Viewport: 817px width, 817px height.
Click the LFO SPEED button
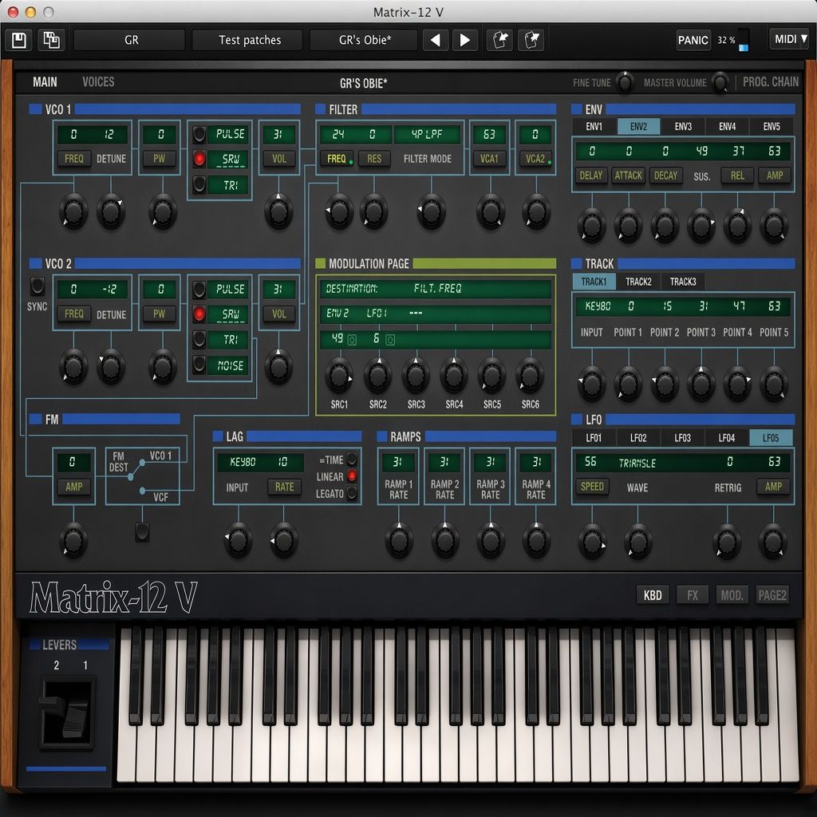pos(592,487)
